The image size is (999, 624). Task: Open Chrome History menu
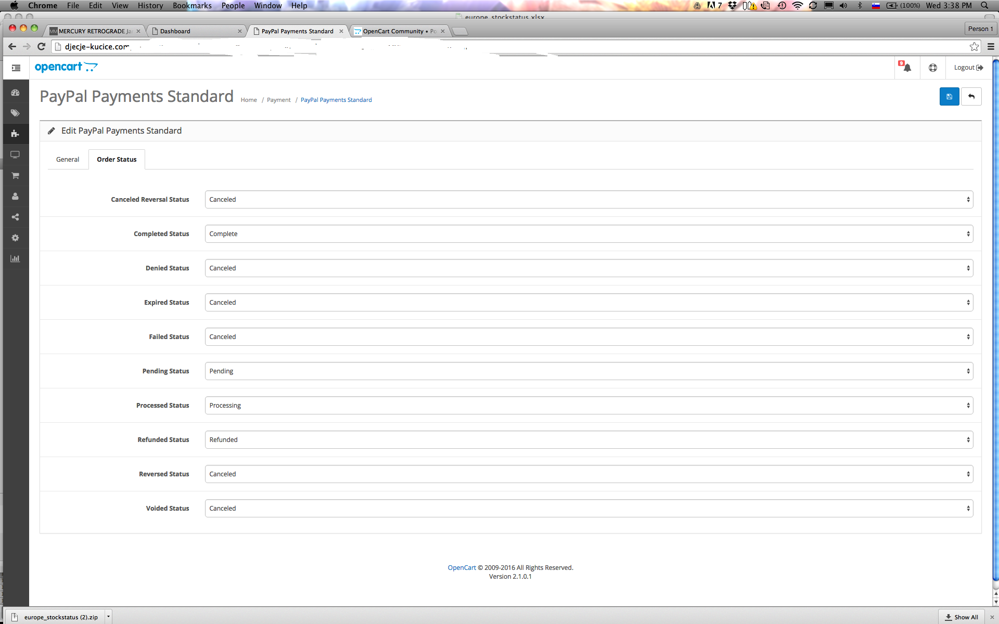click(150, 5)
